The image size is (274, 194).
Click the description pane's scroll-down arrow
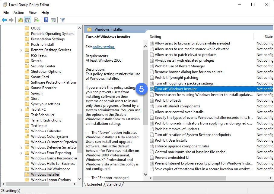(145, 174)
